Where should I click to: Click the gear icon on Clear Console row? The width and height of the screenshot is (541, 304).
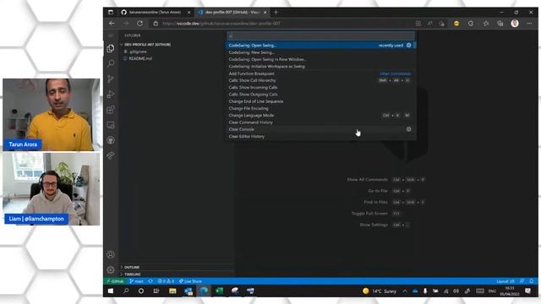[x=409, y=129]
